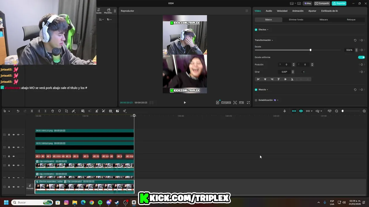Select the Split clip tool

tap(32, 111)
